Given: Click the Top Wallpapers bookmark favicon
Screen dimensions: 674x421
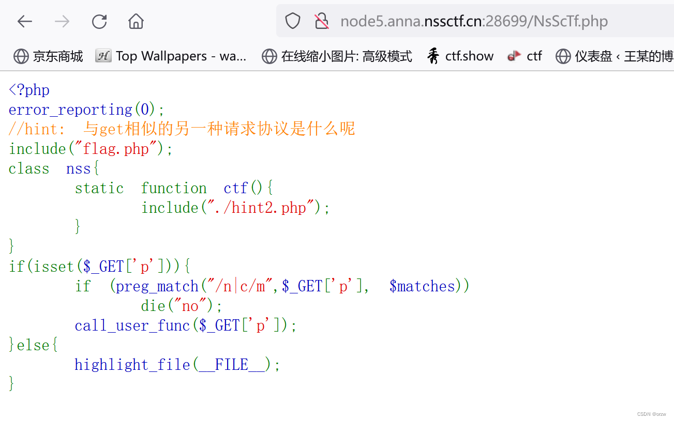Looking at the screenshot, I should pos(103,55).
